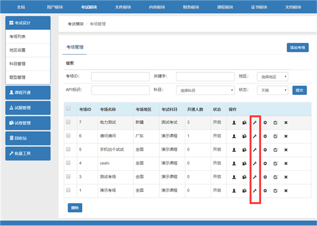Screen dimensions: 317x226
Task: Check the box for exam room ID 4
Action: pos(68,163)
